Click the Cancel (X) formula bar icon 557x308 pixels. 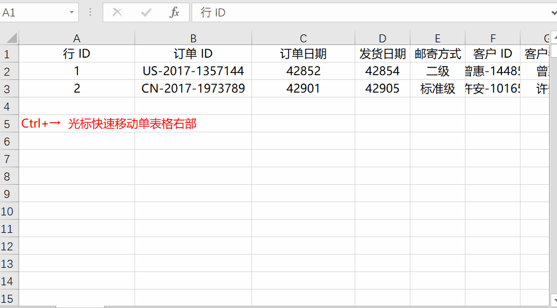point(117,13)
